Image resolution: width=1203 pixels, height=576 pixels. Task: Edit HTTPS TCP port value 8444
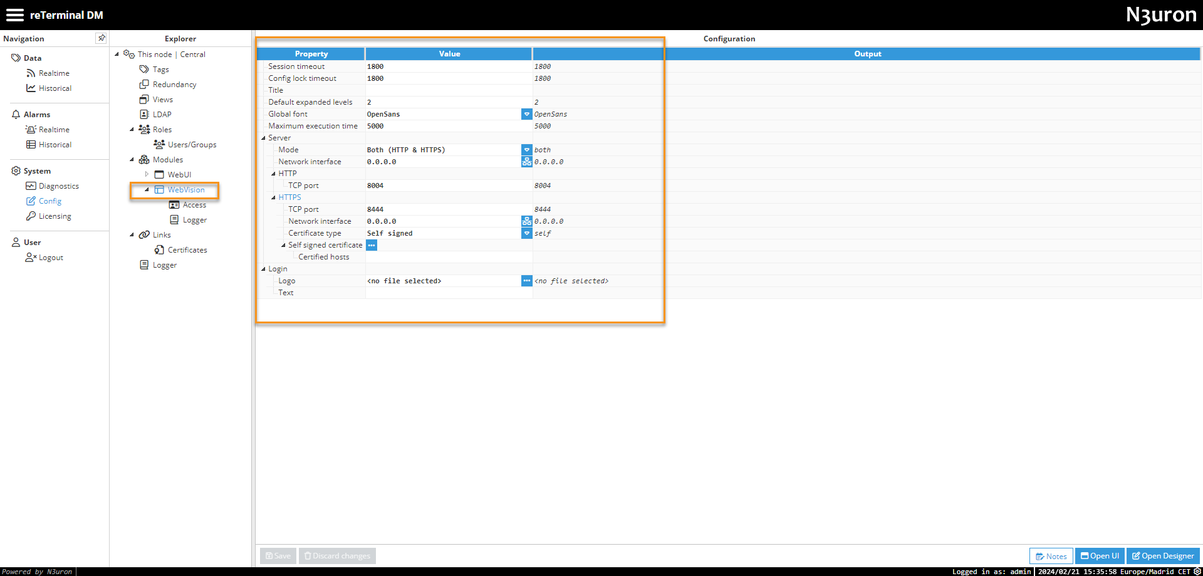[x=449, y=209]
